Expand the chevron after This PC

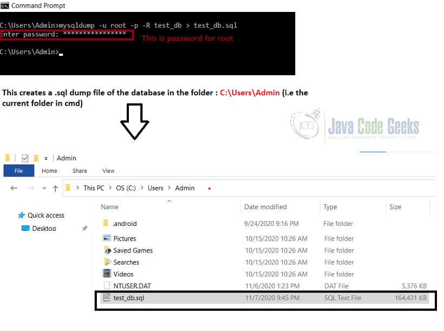(x=110, y=187)
